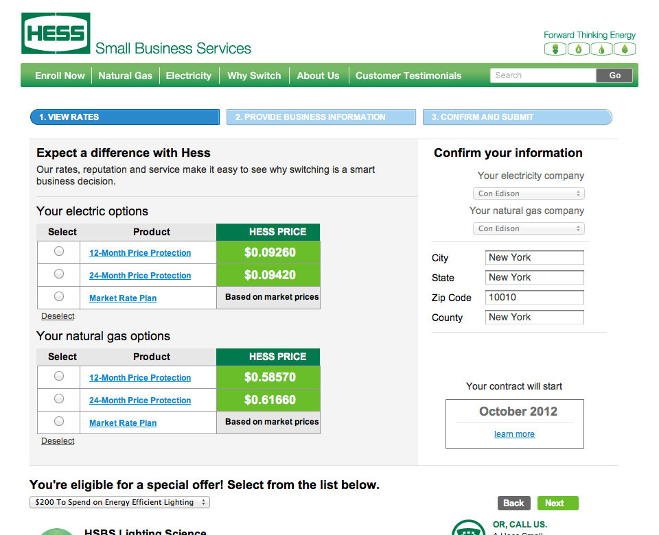Screen dimensions: 659x535
Task: Open electric 24-Month Price Protection link
Action: (x=140, y=276)
